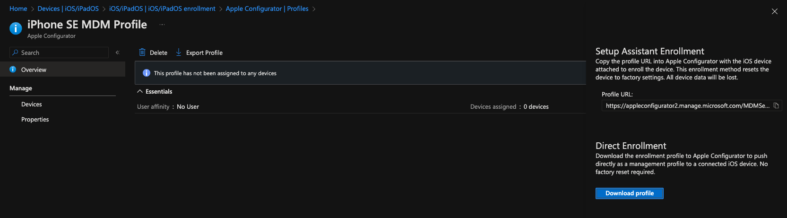Navigate to Apple Configurator | Profiles breadcrumb
Viewport: 787px width, 218px height.
(267, 9)
